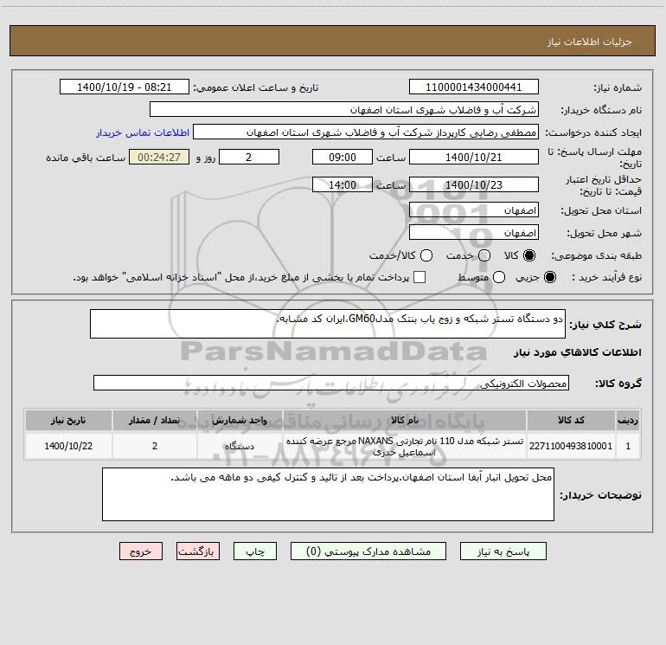The width and height of the screenshot is (666, 645).
Task: Click the remaining days field showing 2
Action: [x=249, y=157]
